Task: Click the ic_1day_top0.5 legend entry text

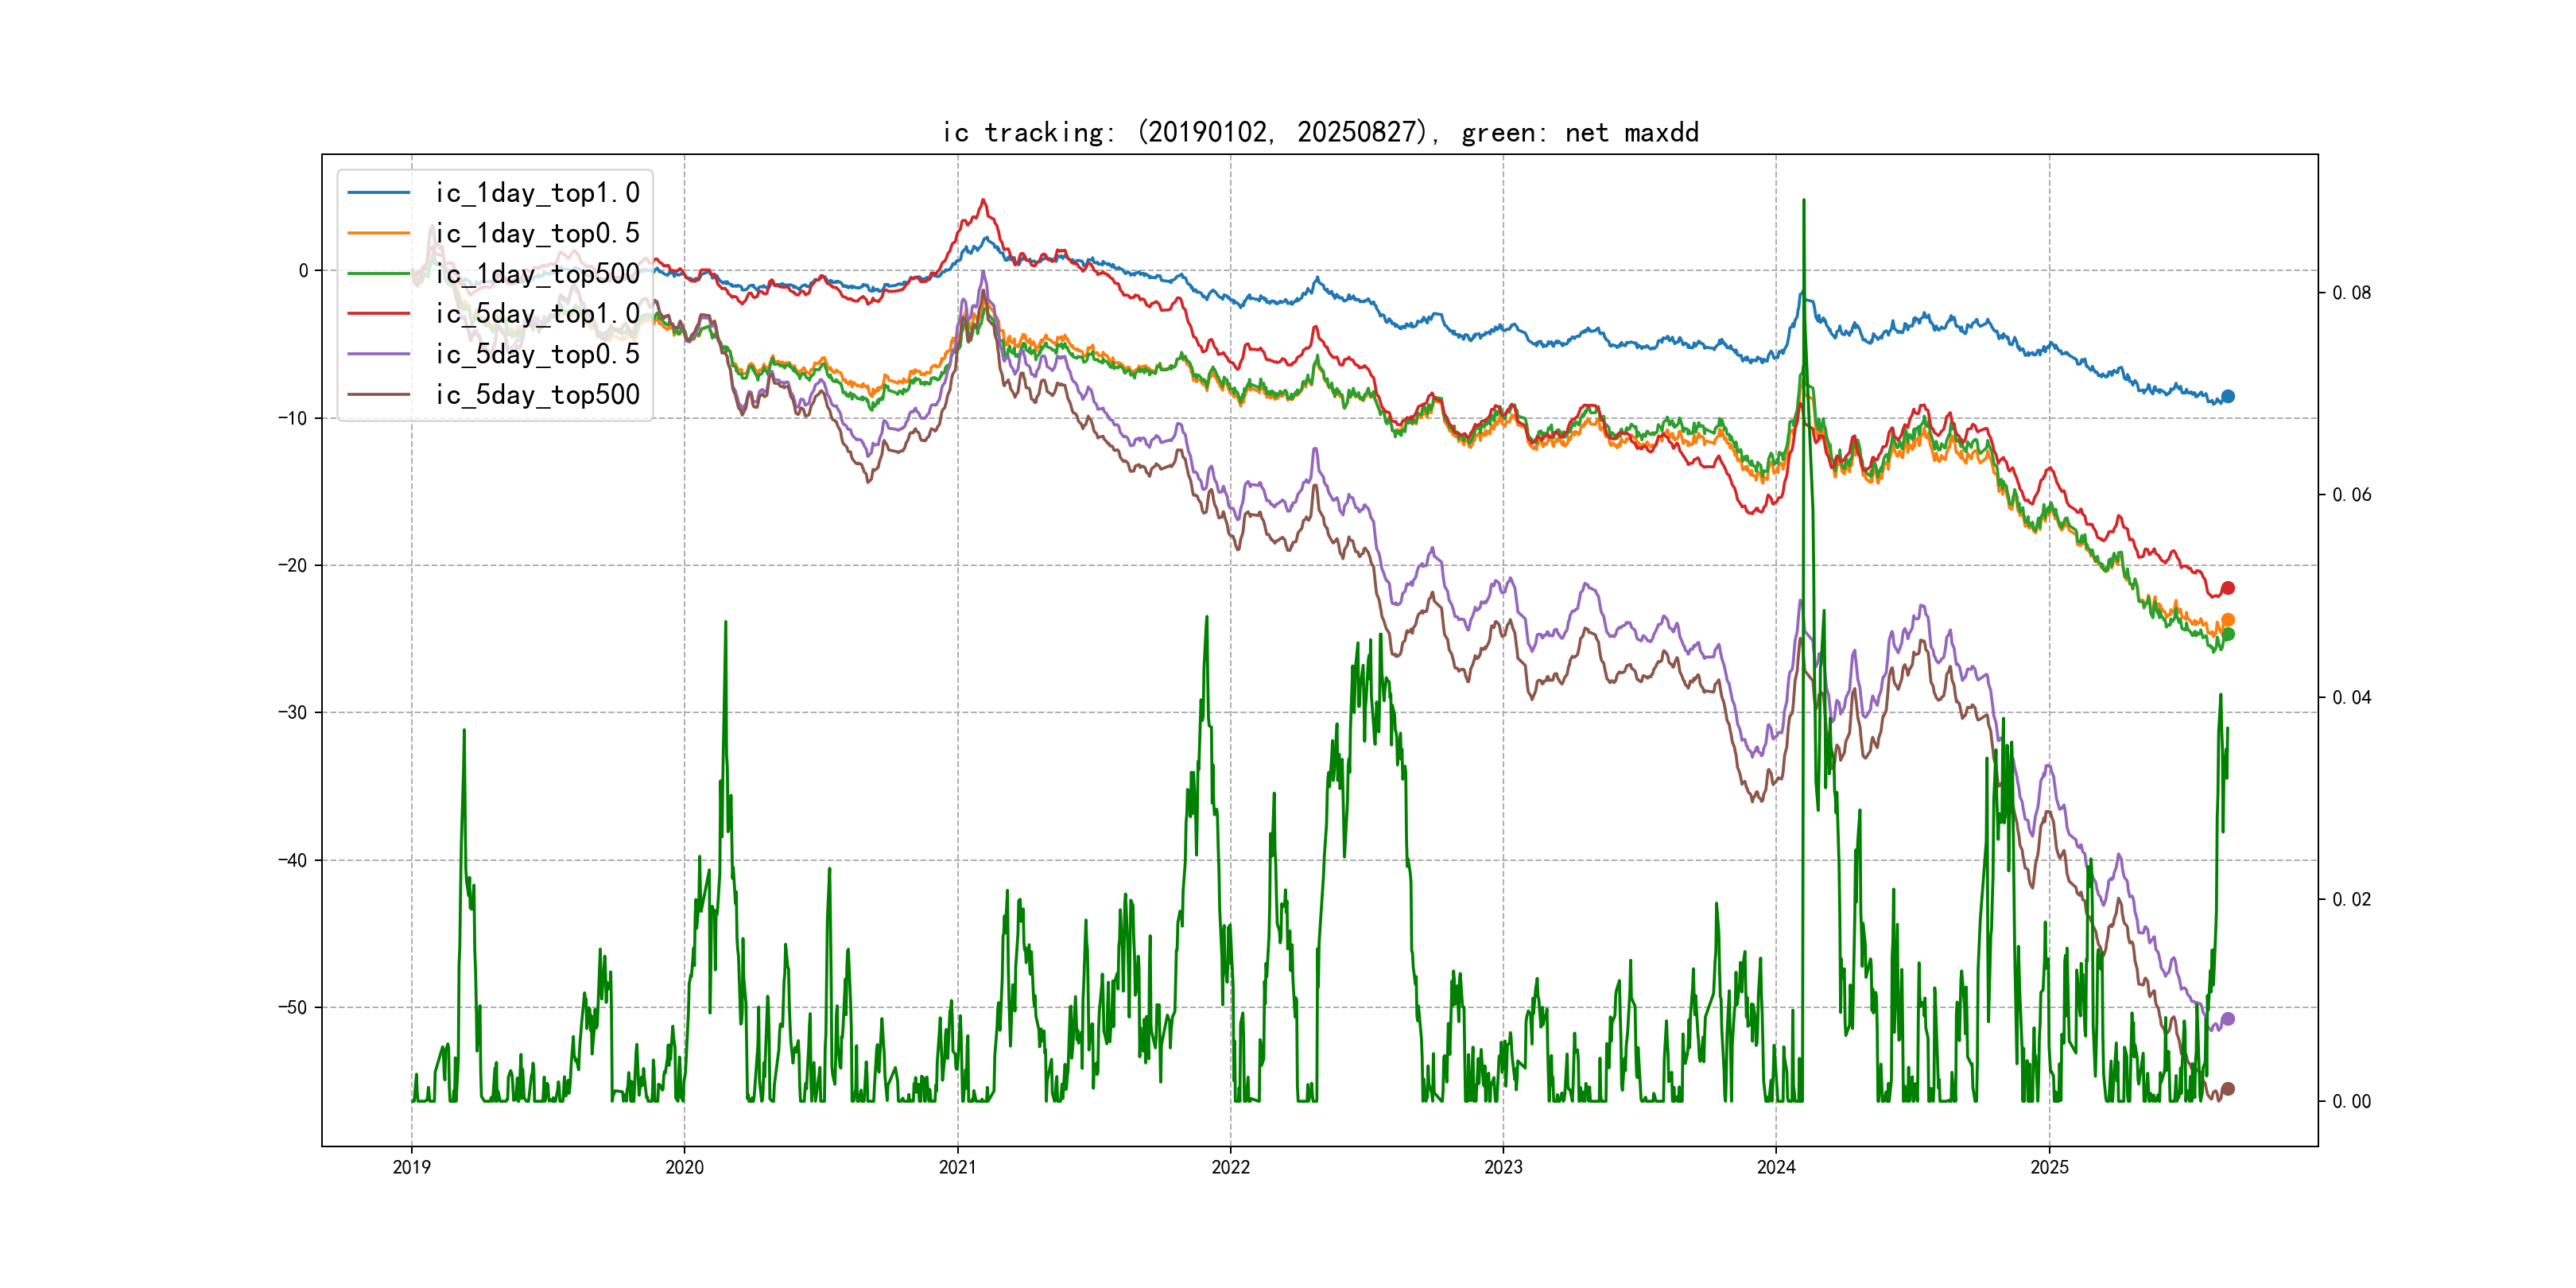Action: point(537,233)
